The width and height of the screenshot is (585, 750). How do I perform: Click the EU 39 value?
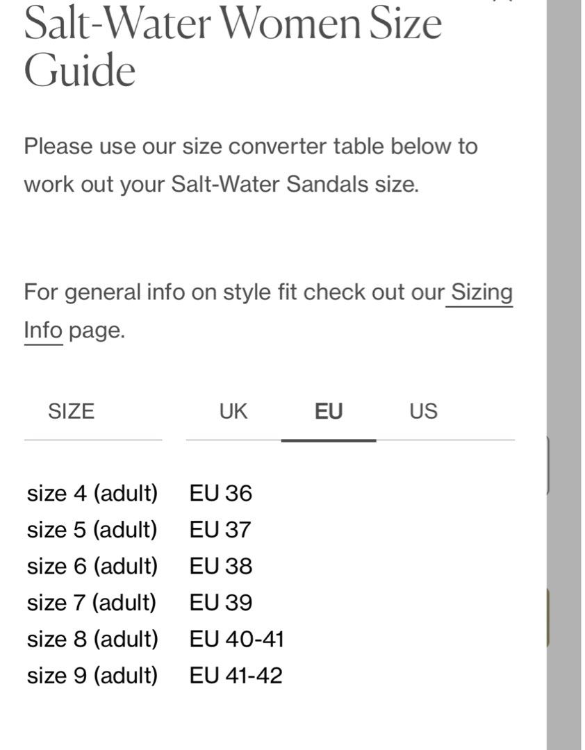[221, 603]
